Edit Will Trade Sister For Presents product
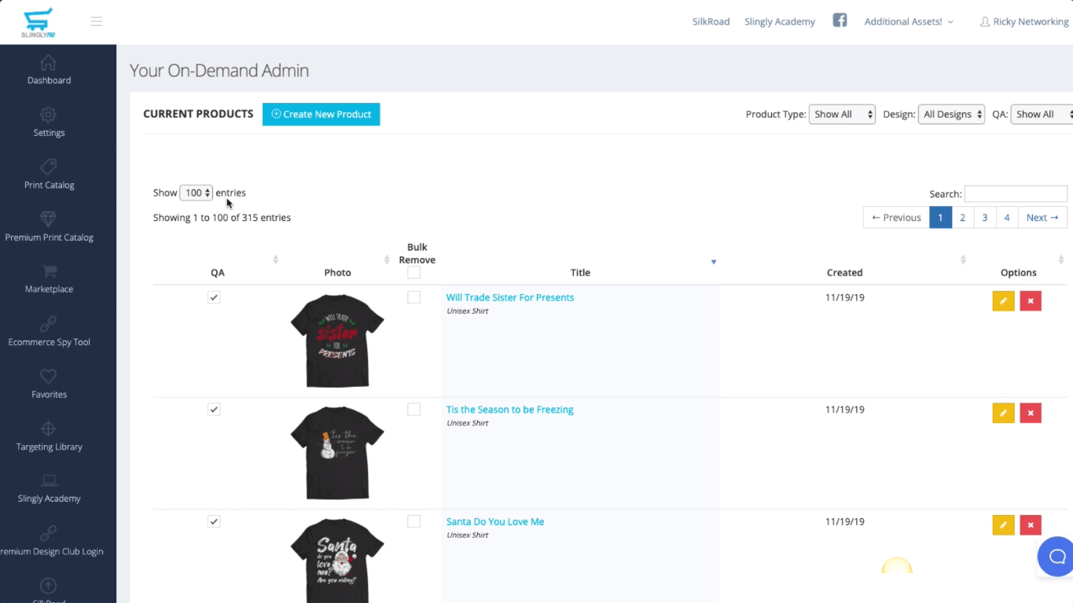The height and width of the screenshot is (603, 1073). (x=1003, y=301)
